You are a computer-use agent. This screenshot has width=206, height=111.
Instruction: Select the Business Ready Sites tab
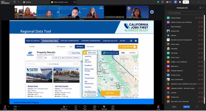pos(50,41)
